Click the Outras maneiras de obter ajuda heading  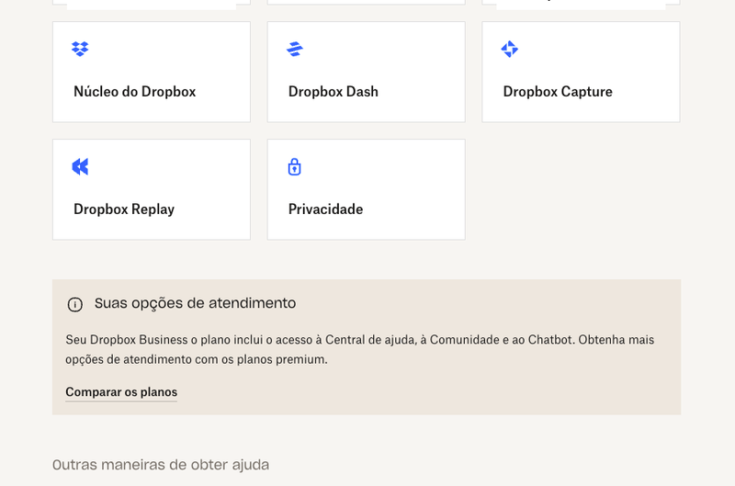[x=161, y=465]
